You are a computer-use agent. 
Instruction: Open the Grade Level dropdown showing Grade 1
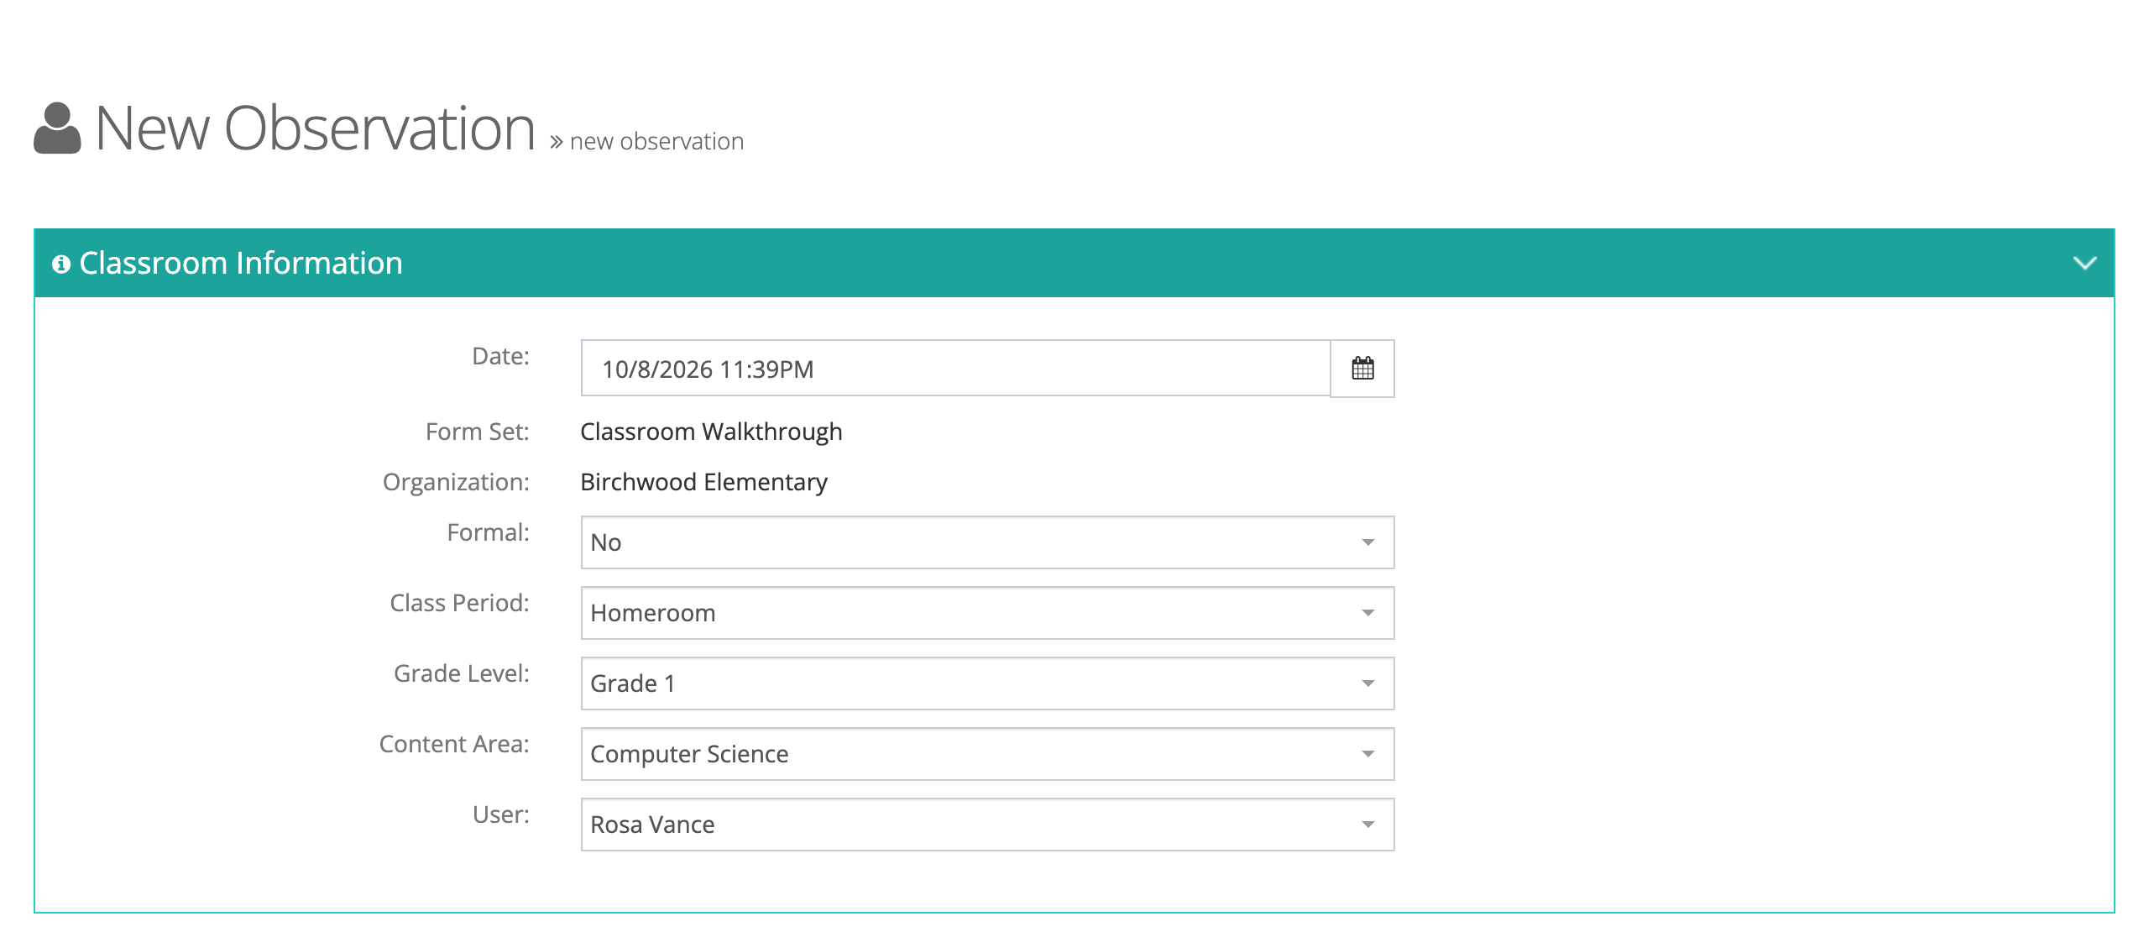[x=987, y=683]
